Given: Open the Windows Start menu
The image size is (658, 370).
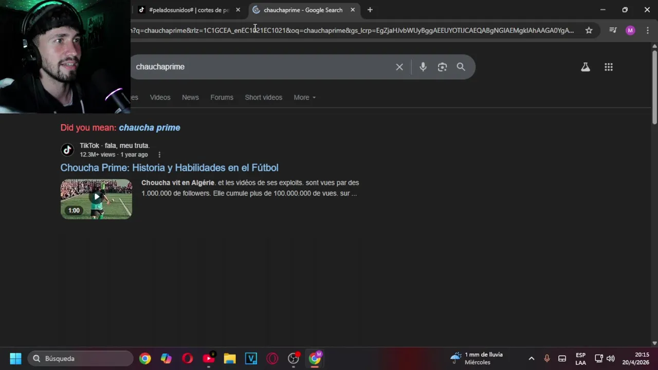Looking at the screenshot, I should 15,358.
